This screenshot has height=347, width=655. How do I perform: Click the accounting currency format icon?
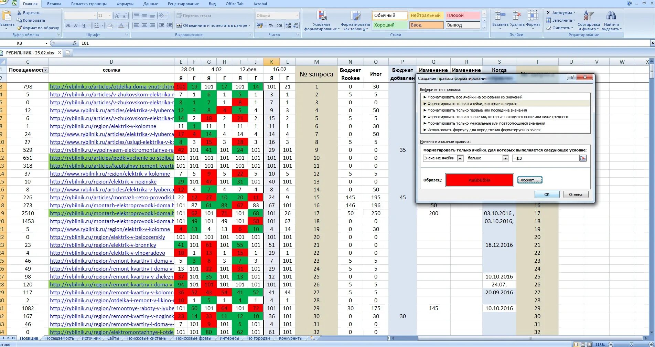coord(260,25)
